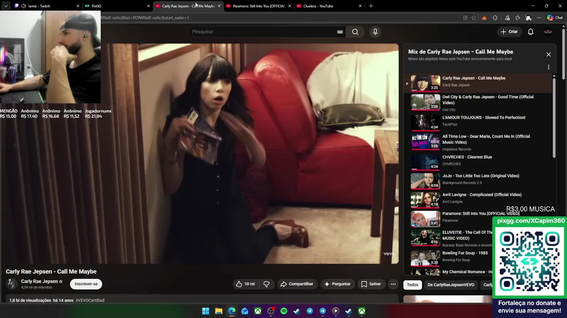Viewport: 567px width, 318px height.
Task: Open the Carly Rae Jepsen channel avatar
Action: 12,284
